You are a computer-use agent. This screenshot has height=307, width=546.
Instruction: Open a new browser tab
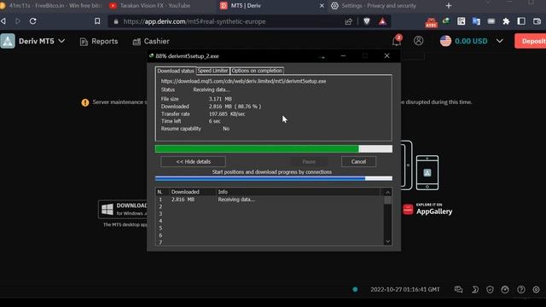(x=449, y=6)
